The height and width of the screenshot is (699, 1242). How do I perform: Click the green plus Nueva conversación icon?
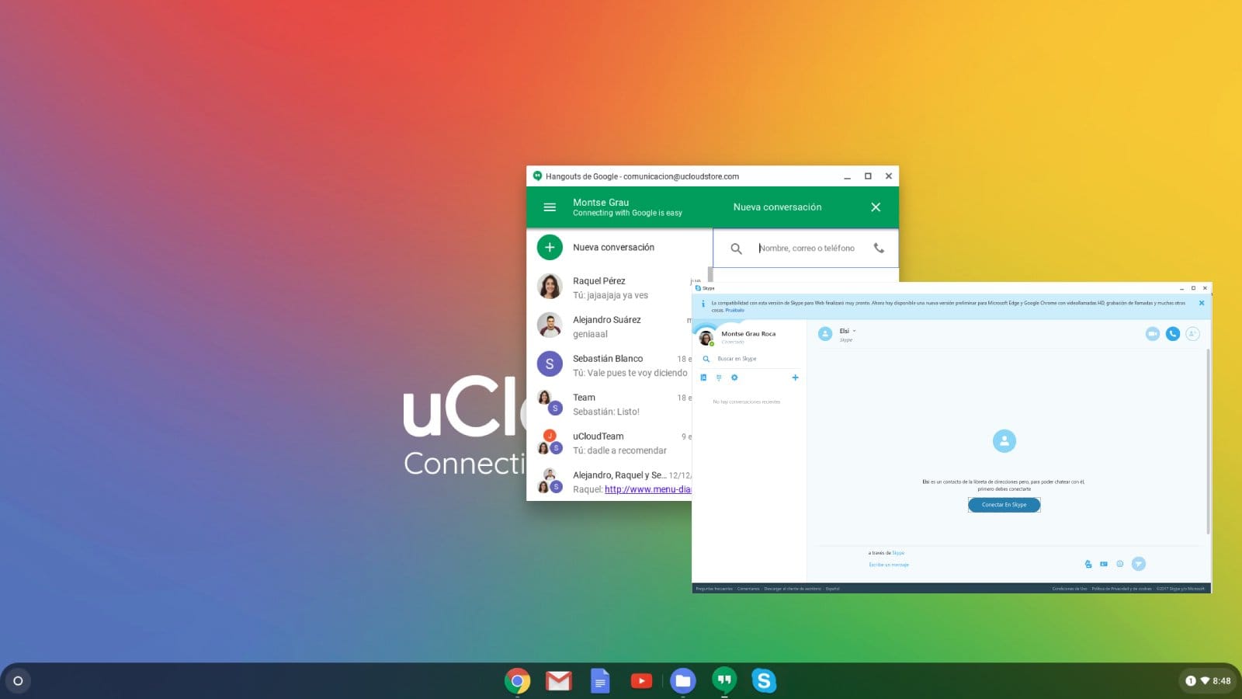point(550,247)
